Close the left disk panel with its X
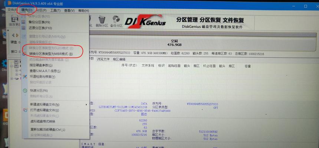Screen dimensions: 319x148 tap(8, 30)
